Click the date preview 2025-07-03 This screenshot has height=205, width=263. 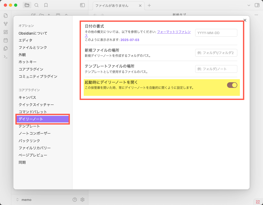point(130,40)
